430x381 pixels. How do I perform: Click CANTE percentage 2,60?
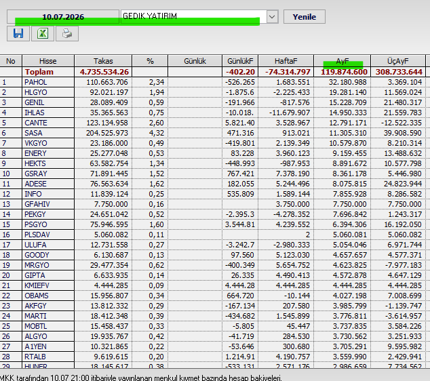(x=156, y=123)
